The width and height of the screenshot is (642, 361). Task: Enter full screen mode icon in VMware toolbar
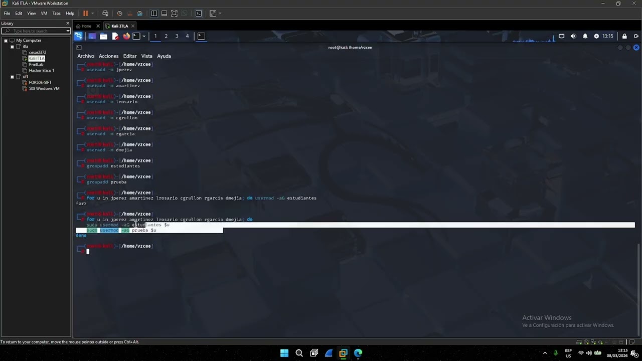tap(174, 14)
